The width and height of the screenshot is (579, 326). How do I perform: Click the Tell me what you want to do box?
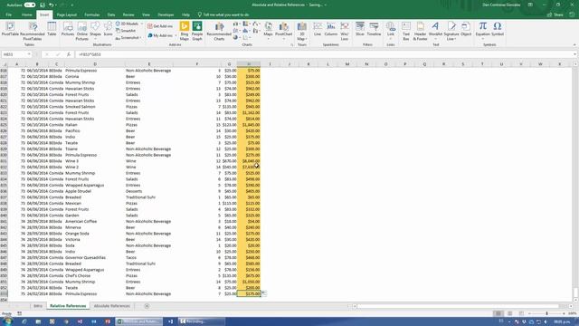[223, 14]
